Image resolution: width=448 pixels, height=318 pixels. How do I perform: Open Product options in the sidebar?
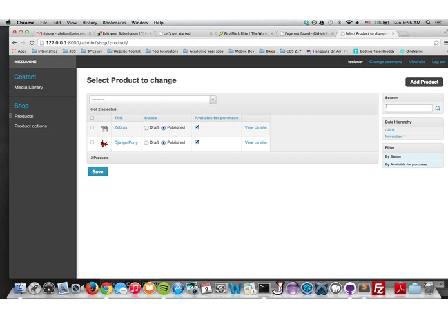point(31,126)
